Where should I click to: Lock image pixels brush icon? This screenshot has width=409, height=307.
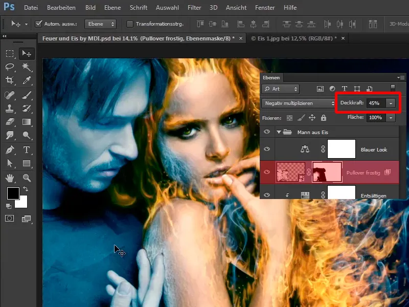click(301, 118)
